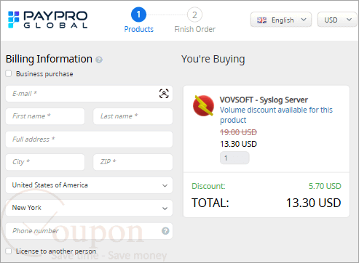This screenshot has width=359, height=263.
Task: Click the PayPro Global logo
Action: click(47, 20)
